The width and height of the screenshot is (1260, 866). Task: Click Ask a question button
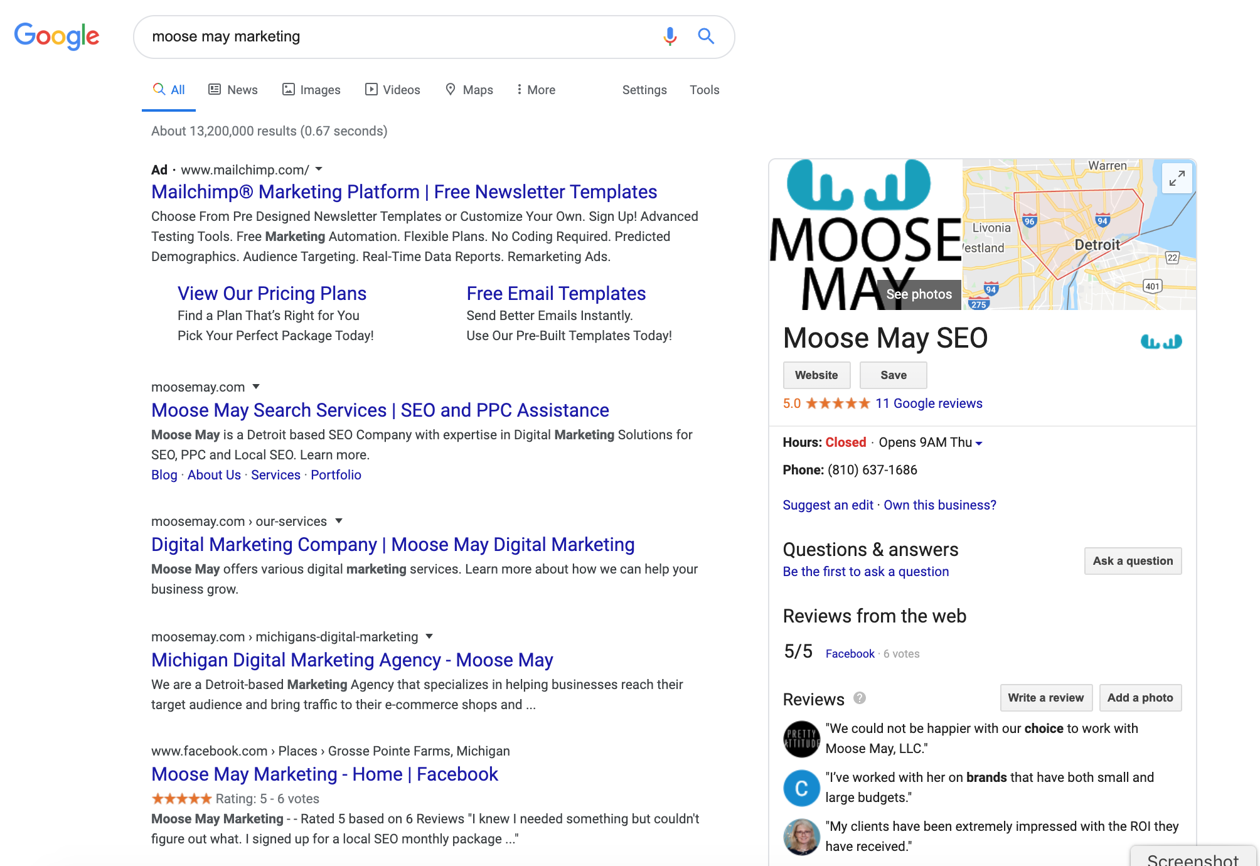1133,561
